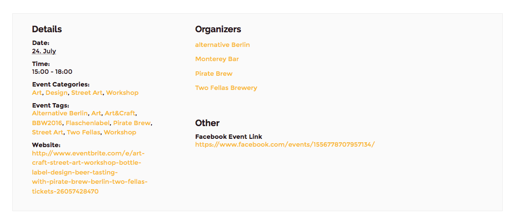Open the Street Art category link
Viewport: 515px width, 219px height.
point(87,93)
